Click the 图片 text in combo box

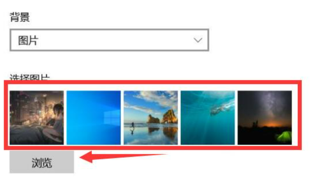pos(28,40)
